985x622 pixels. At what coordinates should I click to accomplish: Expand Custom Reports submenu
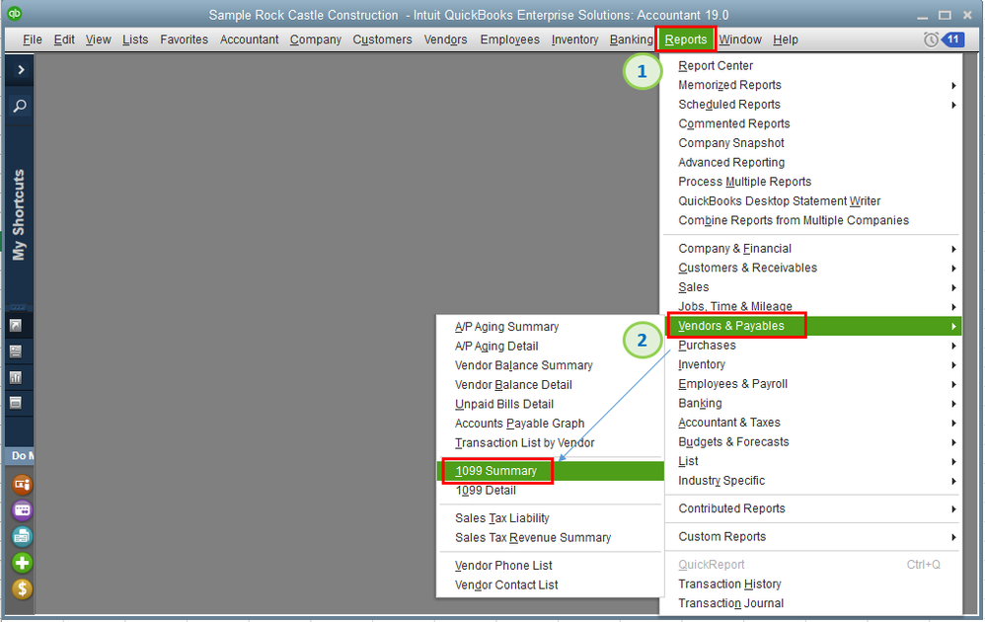point(811,537)
